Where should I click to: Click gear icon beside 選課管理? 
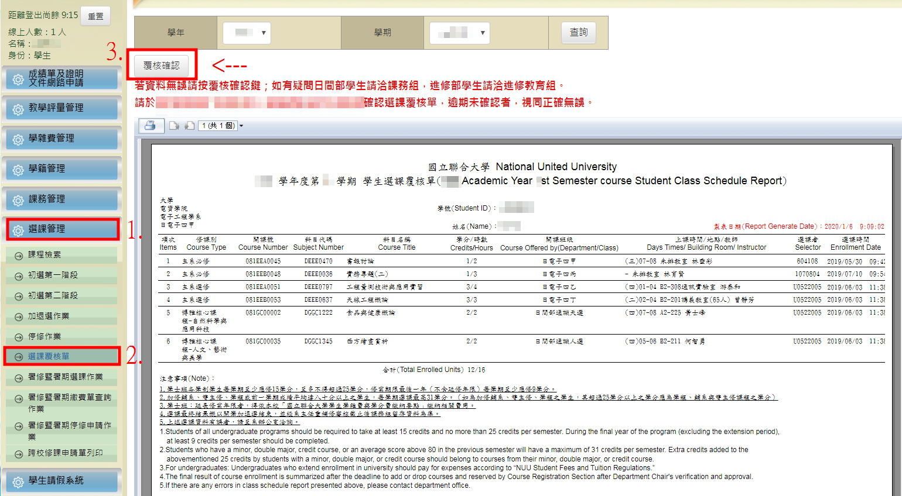18,230
